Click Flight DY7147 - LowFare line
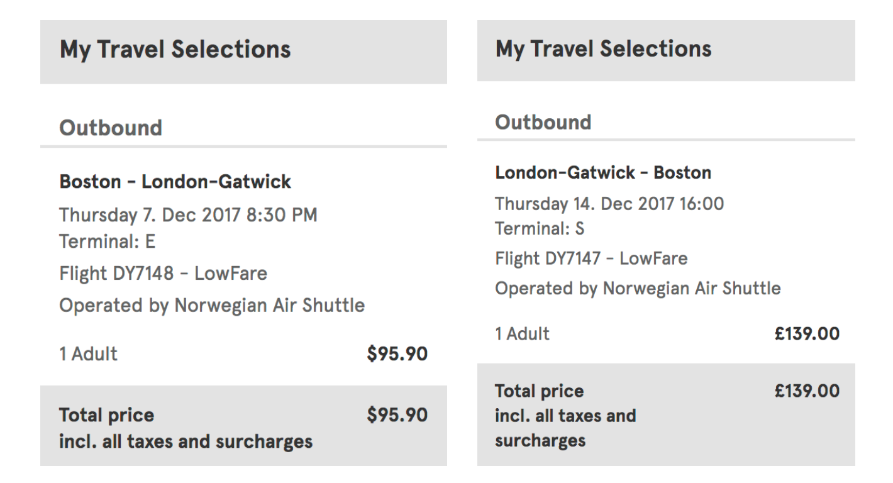Viewport: 893px width, 483px height. click(591, 258)
